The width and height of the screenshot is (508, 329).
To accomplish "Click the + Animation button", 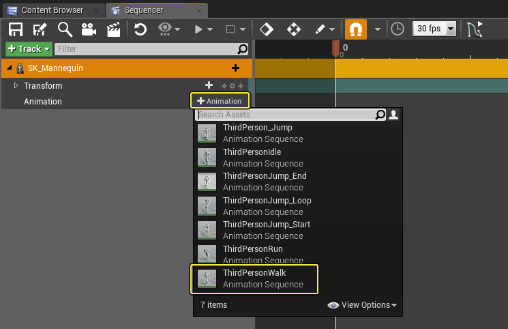I will point(220,100).
